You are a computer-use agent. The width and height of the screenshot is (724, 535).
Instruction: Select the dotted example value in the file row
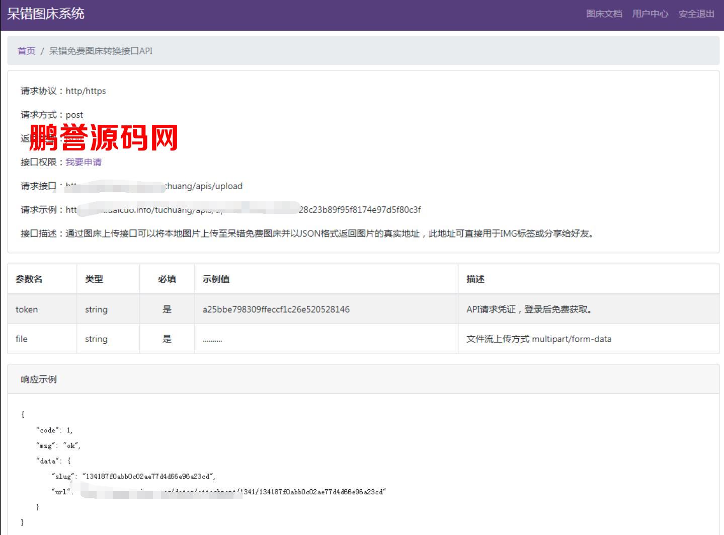coord(212,341)
